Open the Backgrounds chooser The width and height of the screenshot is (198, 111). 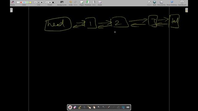62,3
